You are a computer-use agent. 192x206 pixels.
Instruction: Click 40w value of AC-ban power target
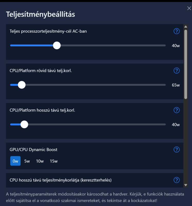pos(176,46)
